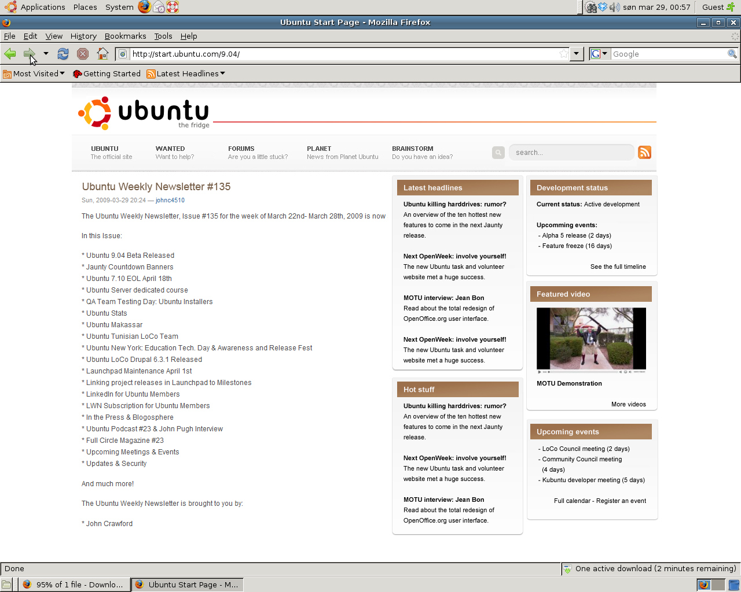Click the johnc4510 author link
741x592 pixels.
[x=170, y=201]
